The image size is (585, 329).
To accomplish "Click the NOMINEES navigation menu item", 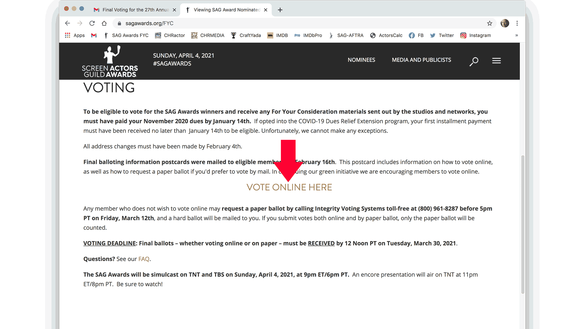I will pos(361,59).
